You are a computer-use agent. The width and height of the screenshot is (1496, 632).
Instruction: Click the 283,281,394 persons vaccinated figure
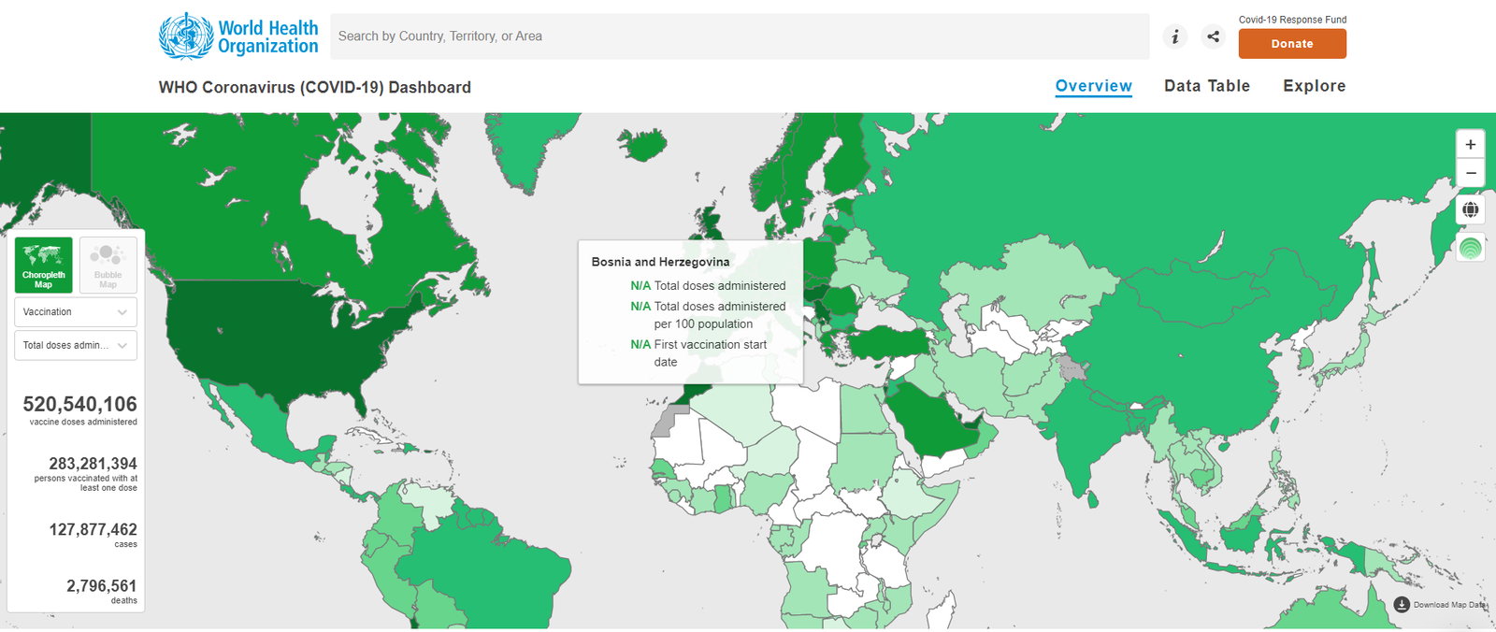[x=93, y=464]
